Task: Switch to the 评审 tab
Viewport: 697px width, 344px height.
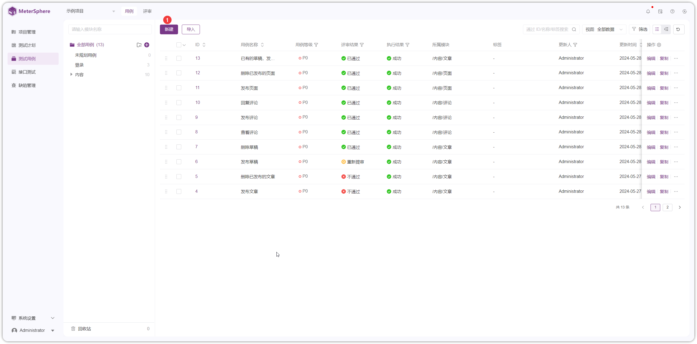Action: (147, 11)
